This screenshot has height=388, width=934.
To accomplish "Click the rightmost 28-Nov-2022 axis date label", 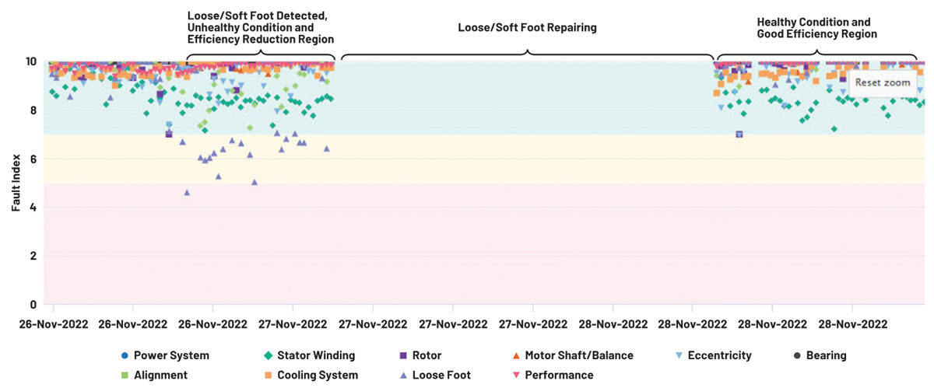I will tap(851, 323).
